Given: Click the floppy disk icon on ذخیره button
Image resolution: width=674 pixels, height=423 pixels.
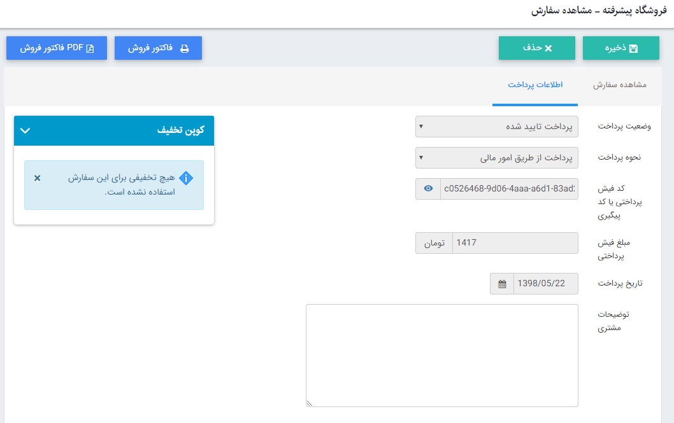Looking at the screenshot, I should pos(633,48).
